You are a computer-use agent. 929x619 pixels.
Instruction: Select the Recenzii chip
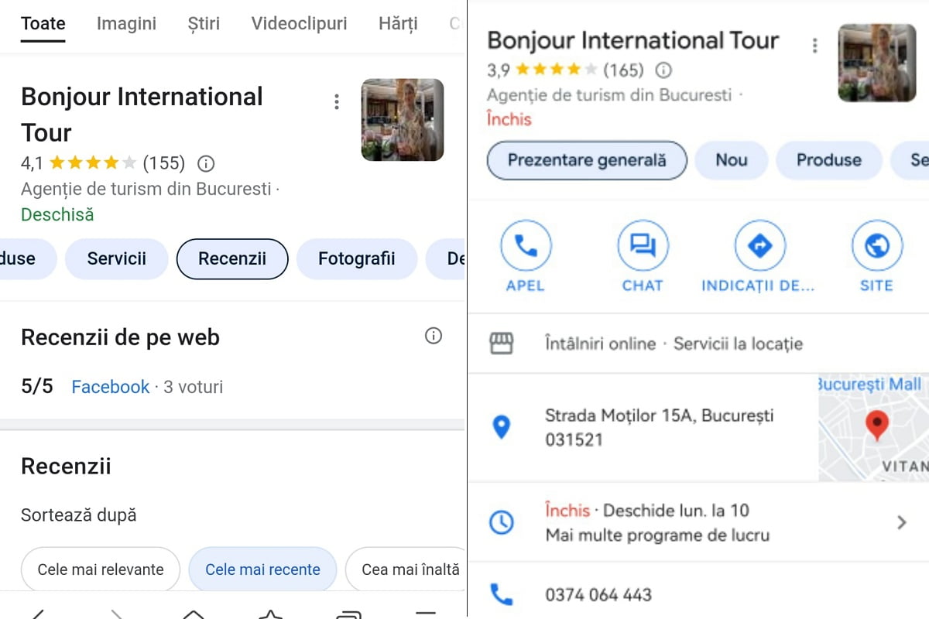click(232, 258)
